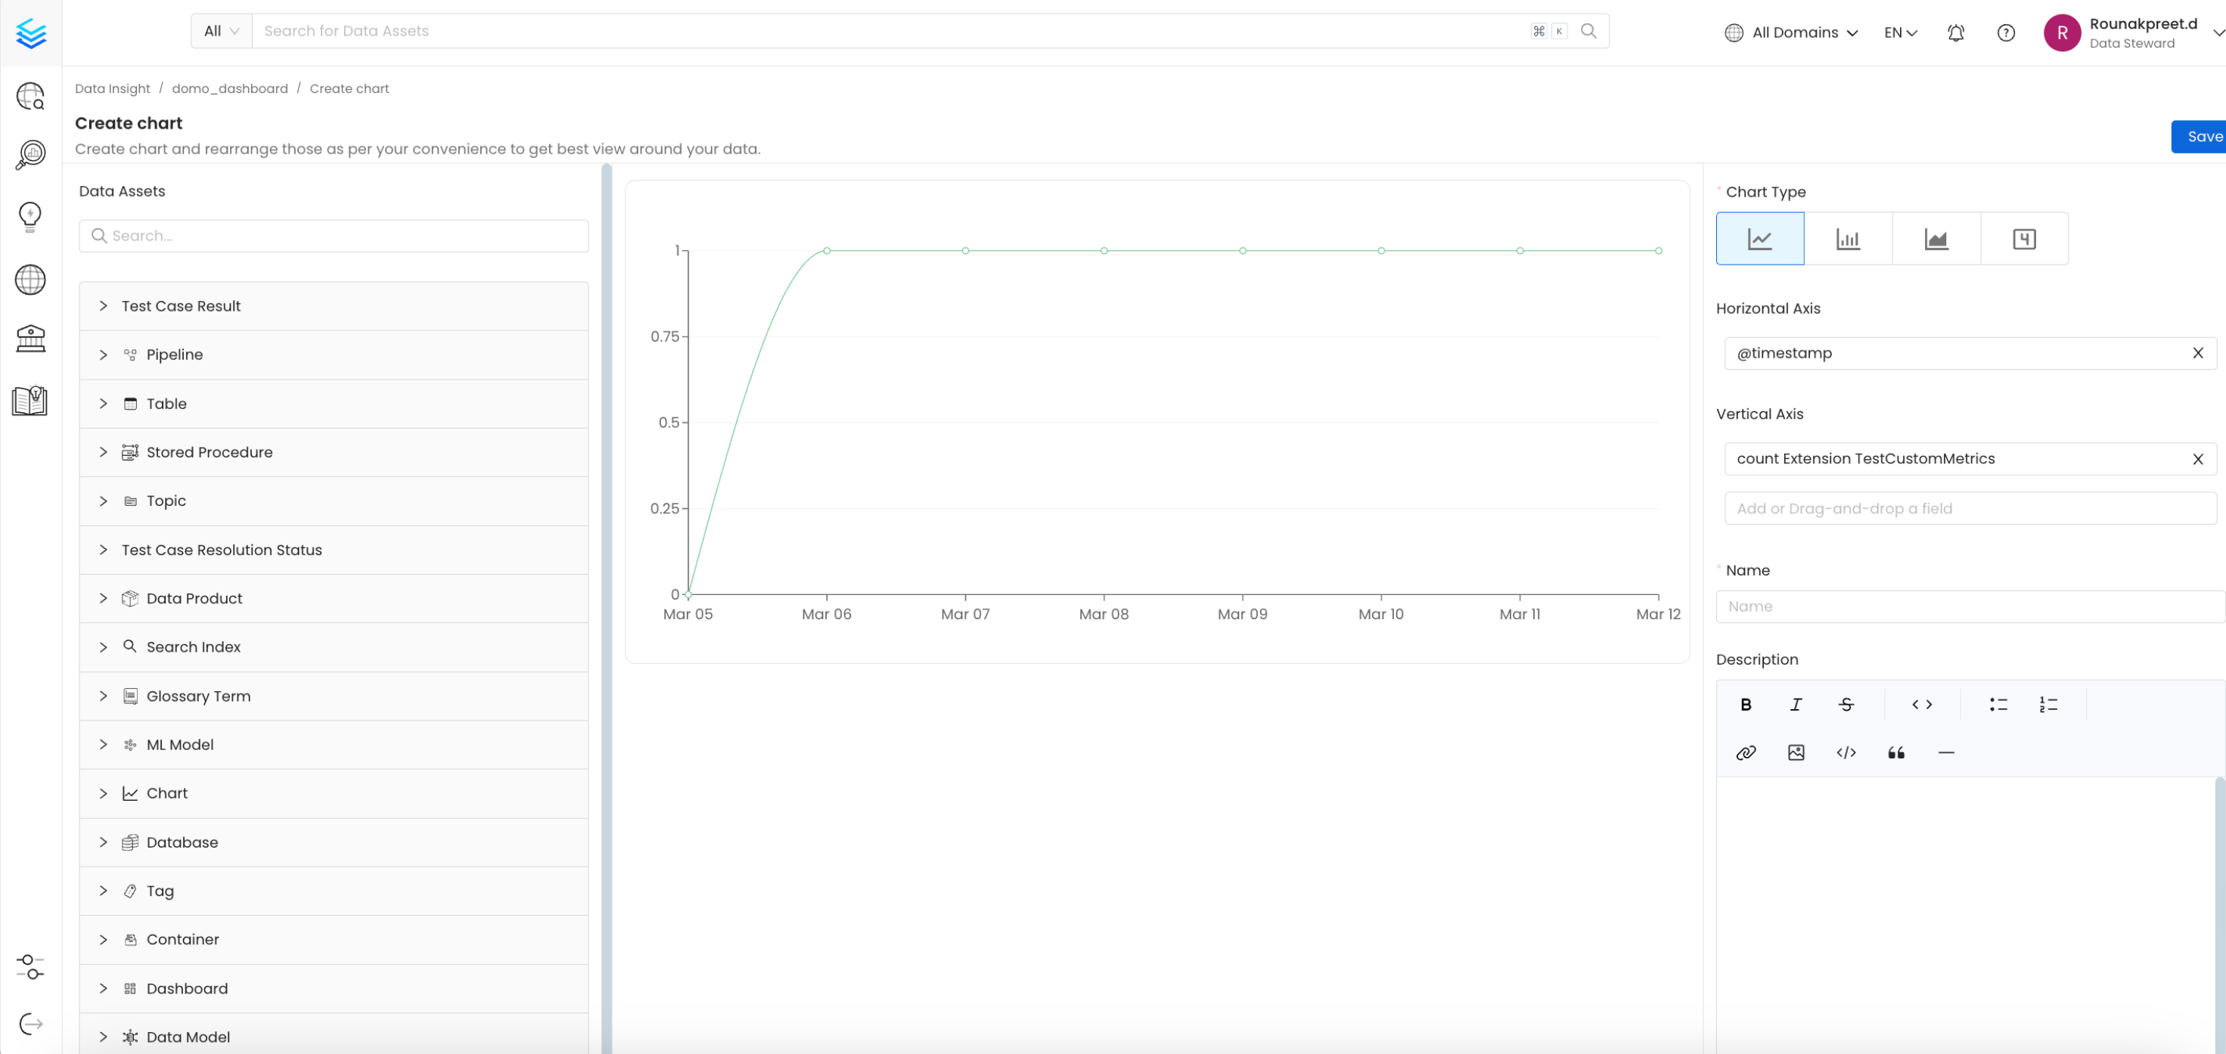Expand the Test Case Result section

[103, 305]
